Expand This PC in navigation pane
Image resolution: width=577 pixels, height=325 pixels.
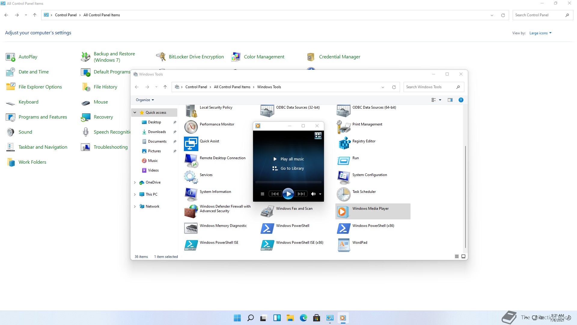135,194
